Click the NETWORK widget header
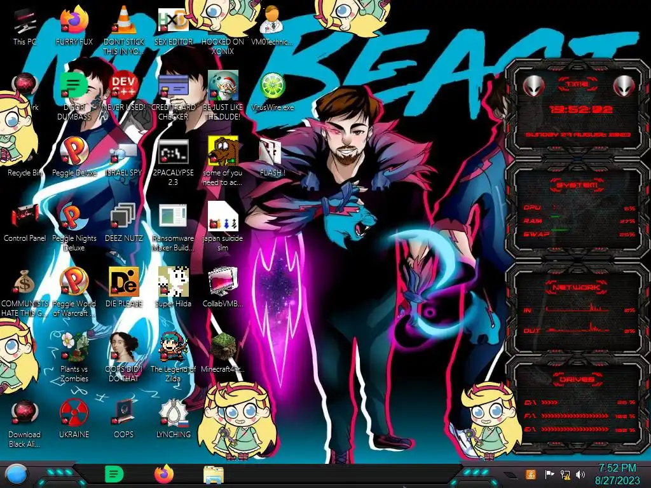Screen dimensions: 651x488 [576, 287]
